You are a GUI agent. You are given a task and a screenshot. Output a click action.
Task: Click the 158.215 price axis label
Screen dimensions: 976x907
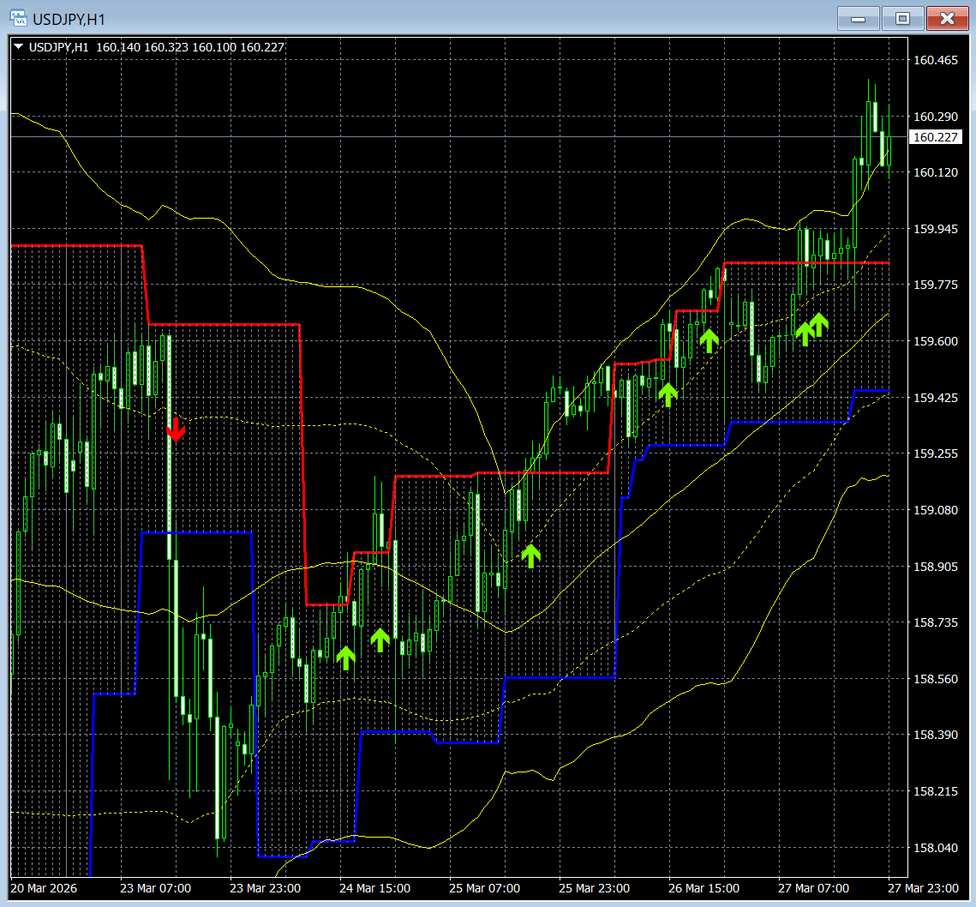[x=936, y=791]
